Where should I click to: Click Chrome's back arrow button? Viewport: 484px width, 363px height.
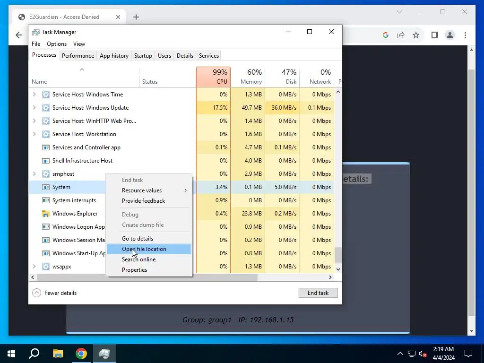pyautogui.click(x=19, y=35)
